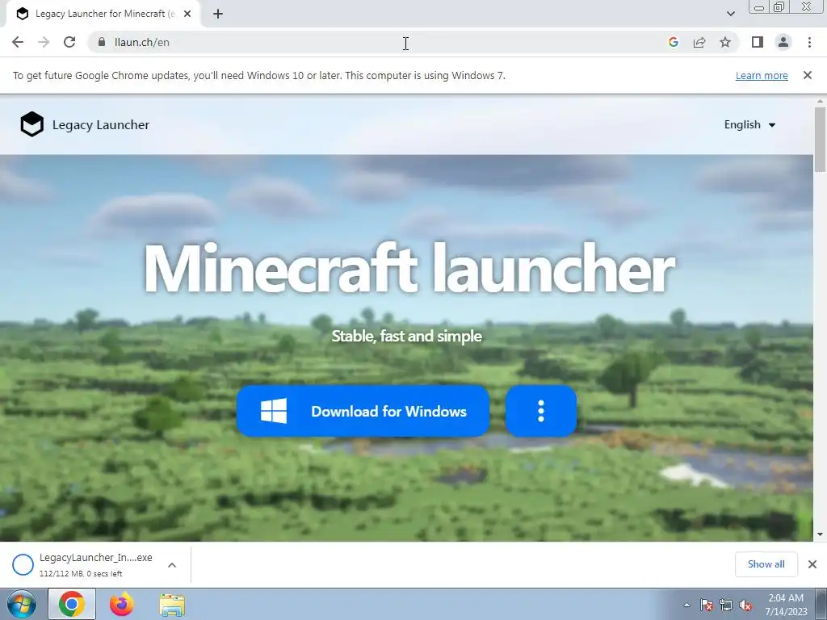Click the Chrome taskbar icon
This screenshot has height=620, width=827.
[72, 604]
